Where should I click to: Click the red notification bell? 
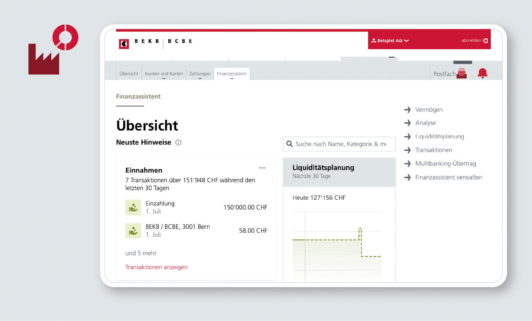pyautogui.click(x=482, y=73)
